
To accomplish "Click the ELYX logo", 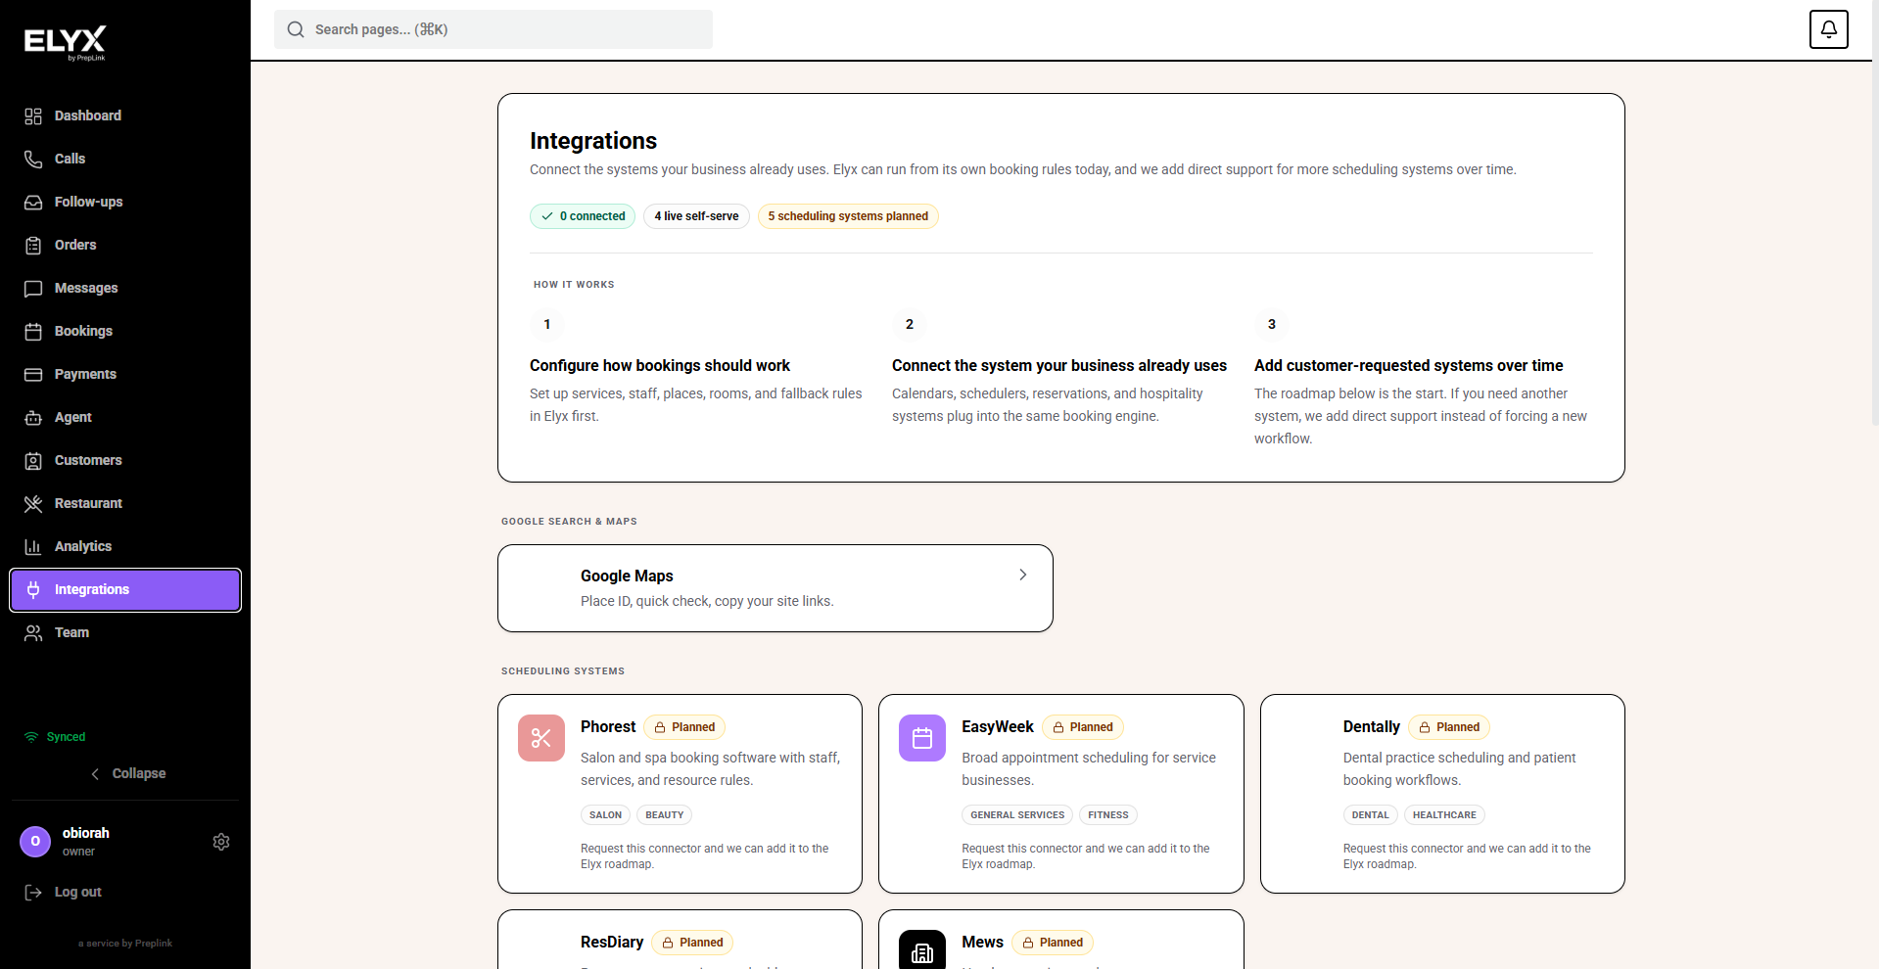I will tap(65, 42).
